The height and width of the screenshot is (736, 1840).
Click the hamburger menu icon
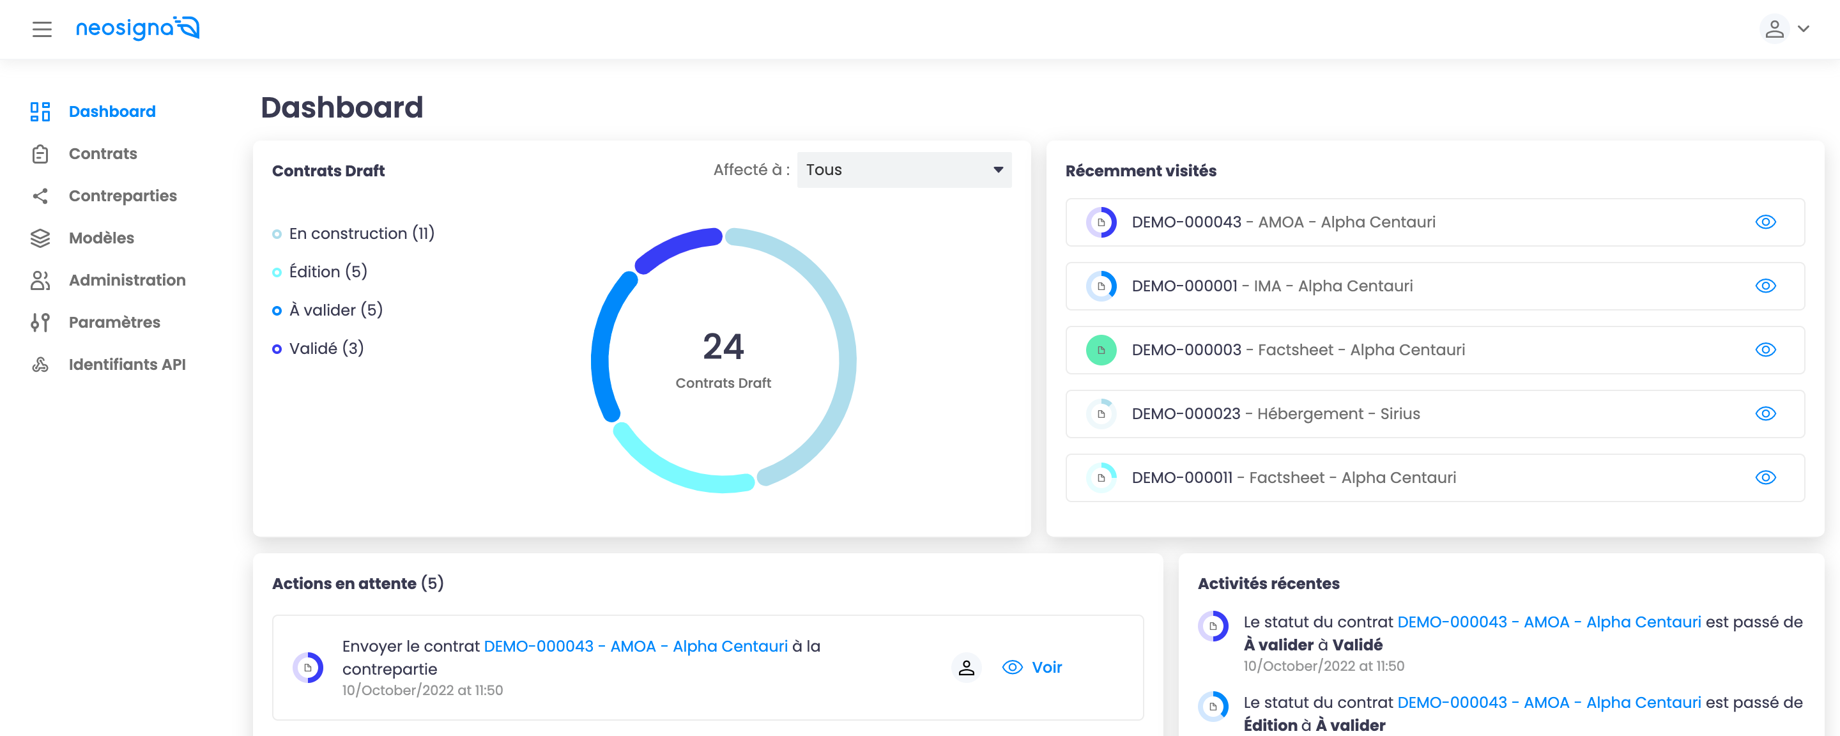(42, 29)
